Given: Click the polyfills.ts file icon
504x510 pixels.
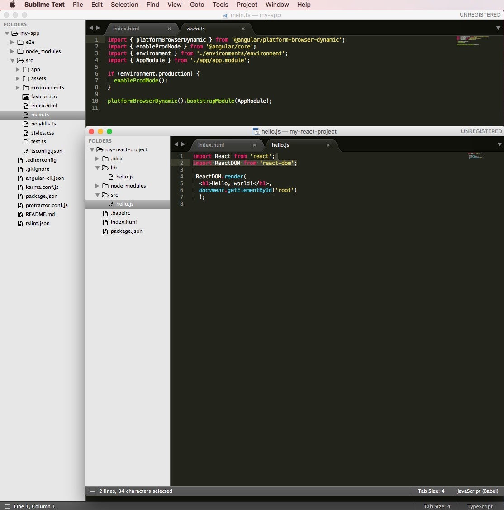Looking at the screenshot, I should coord(26,124).
